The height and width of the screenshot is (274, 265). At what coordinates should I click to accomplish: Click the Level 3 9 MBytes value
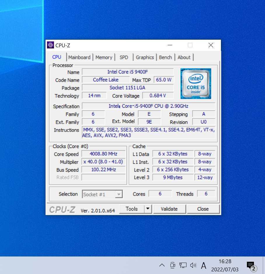click(173, 177)
